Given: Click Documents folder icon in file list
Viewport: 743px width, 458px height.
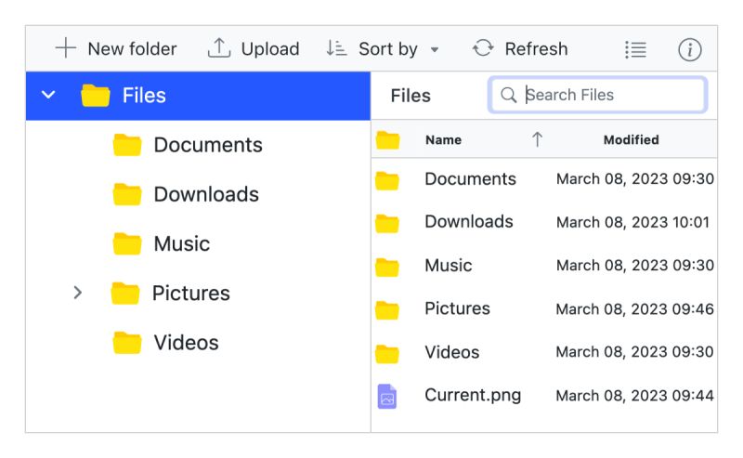Looking at the screenshot, I should (387, 180).
